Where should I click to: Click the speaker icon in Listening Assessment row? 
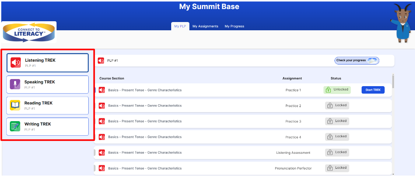point(102,153)
